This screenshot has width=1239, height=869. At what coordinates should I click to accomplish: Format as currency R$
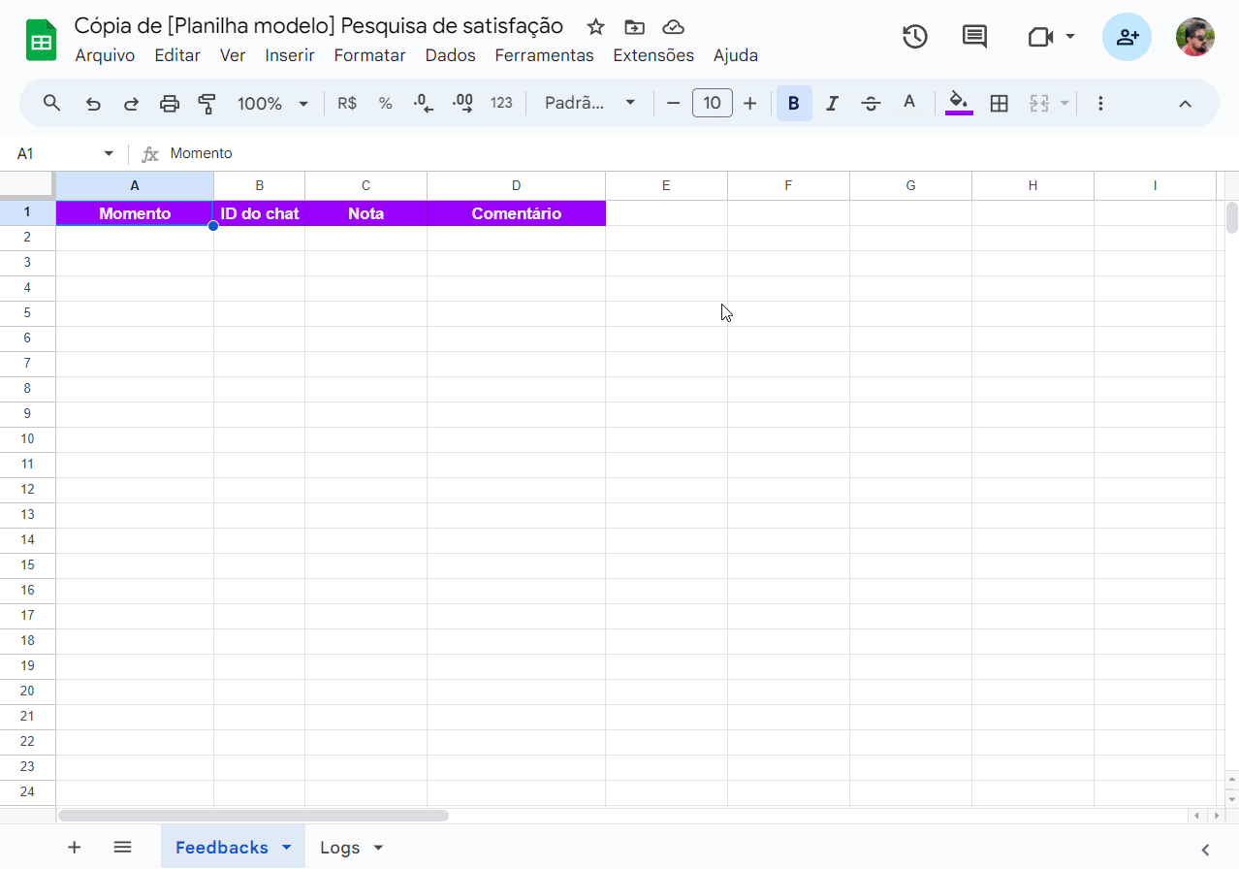tap(347, 103)
